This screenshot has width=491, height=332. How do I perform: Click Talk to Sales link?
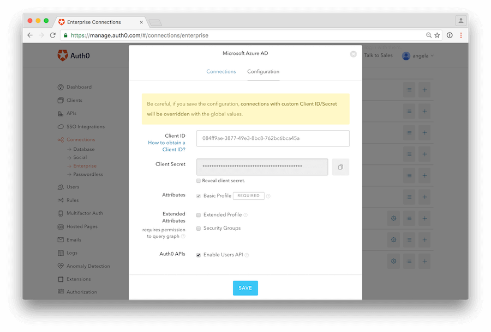click(378, 56)
